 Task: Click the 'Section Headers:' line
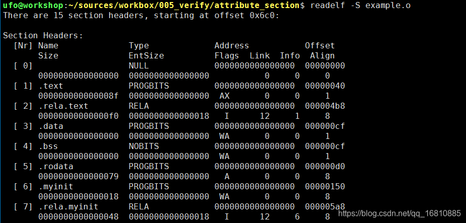point(43,36)
